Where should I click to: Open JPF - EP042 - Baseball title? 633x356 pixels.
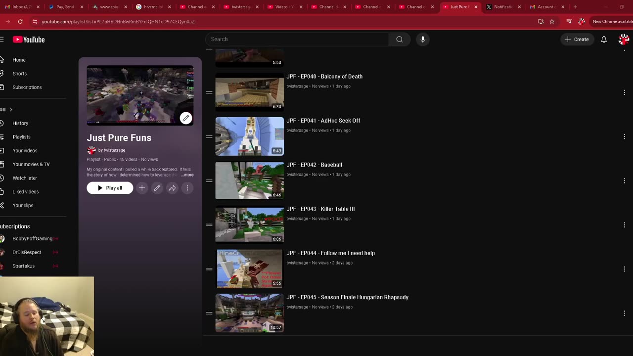click(x=314, y=165)
